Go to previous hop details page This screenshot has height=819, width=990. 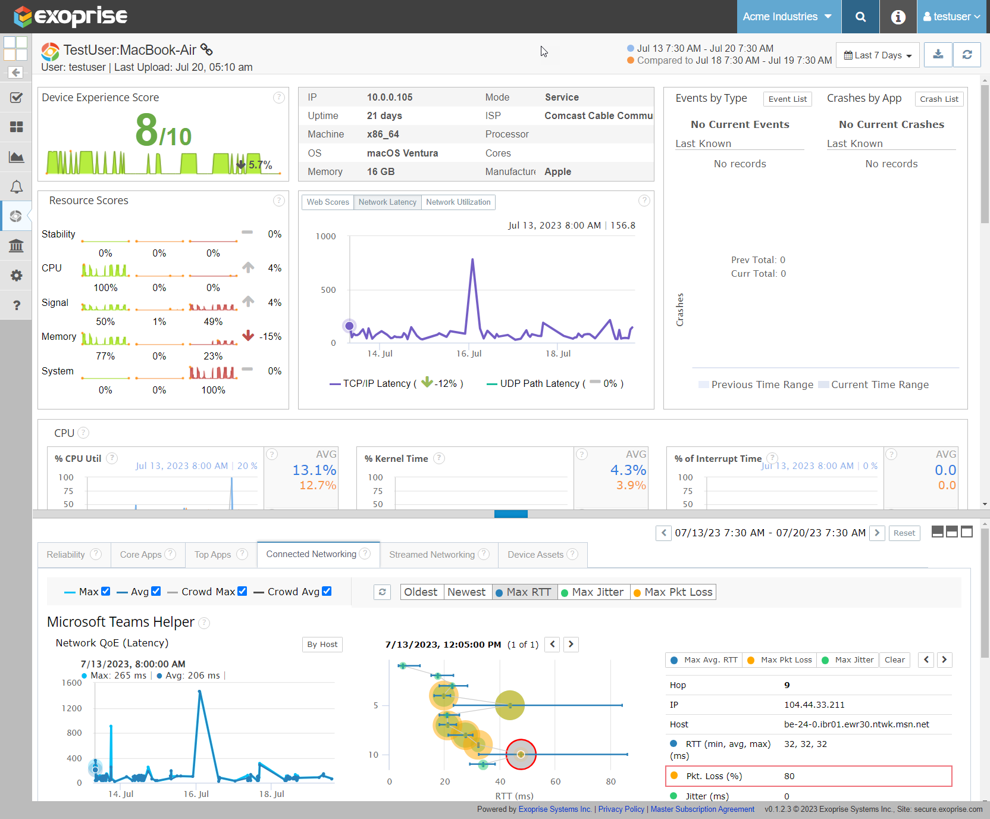pyautogui.click(x=926, y=659)
